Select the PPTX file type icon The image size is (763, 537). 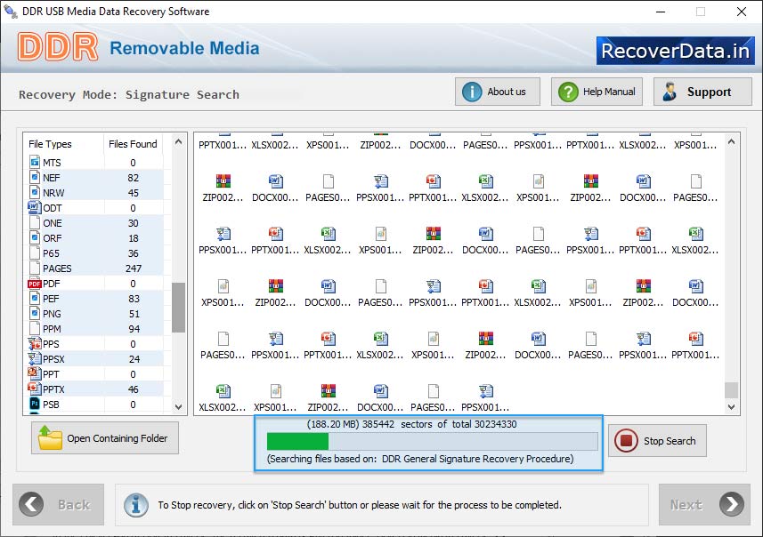[x=34, y=389]
